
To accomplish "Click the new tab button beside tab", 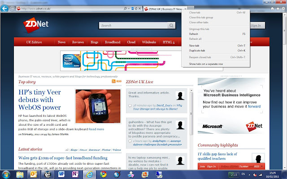I will point(191,9).
